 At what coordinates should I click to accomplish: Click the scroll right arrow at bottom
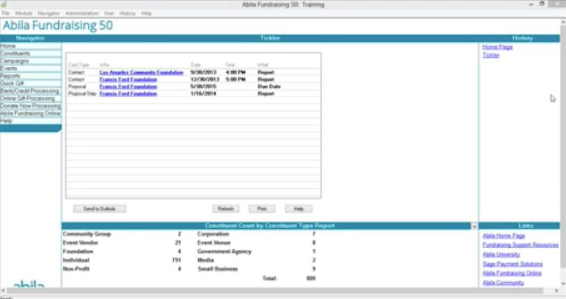(556, 291)
